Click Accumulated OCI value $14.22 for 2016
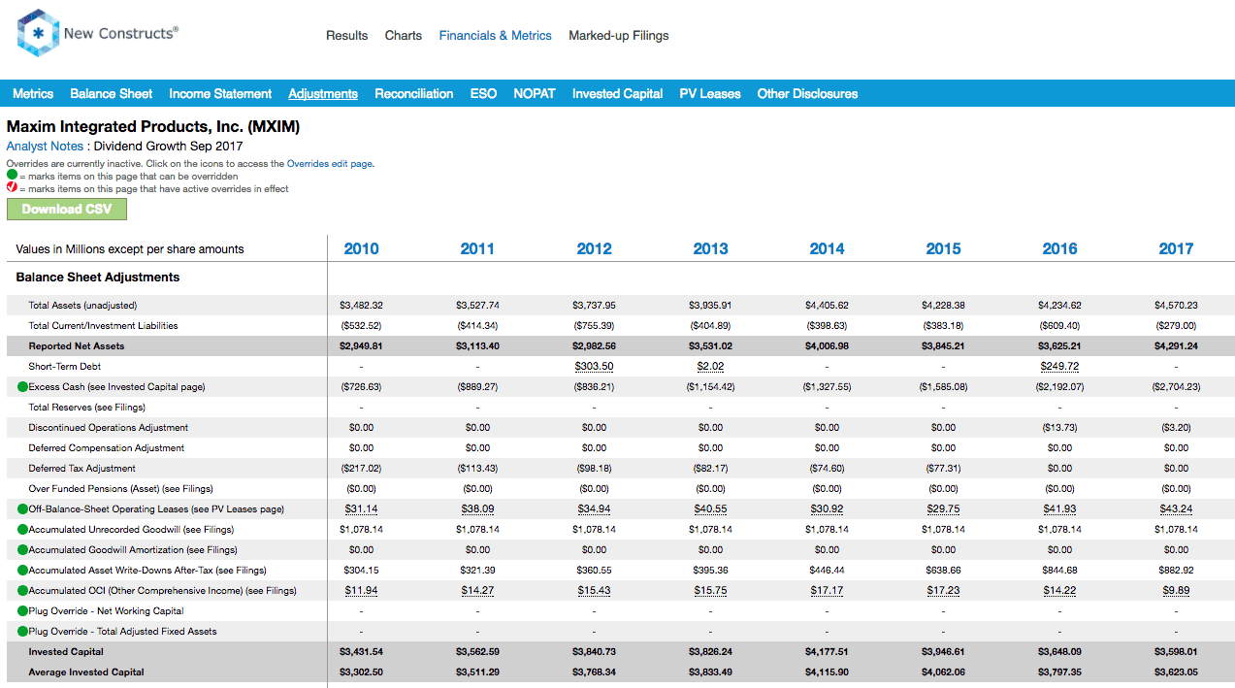The width and height of the screenshot is (1235, 688). point(1059,591)
